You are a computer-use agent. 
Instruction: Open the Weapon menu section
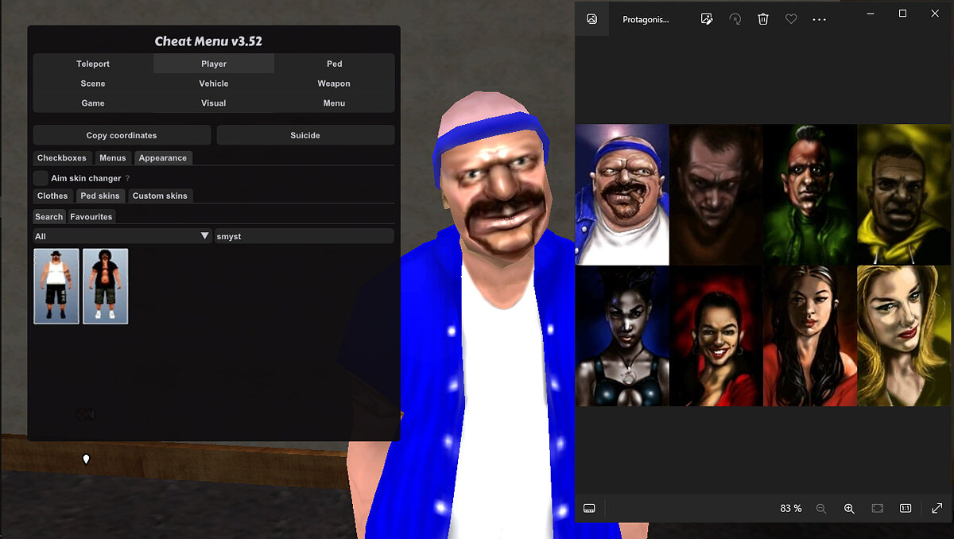coord(334,83)
